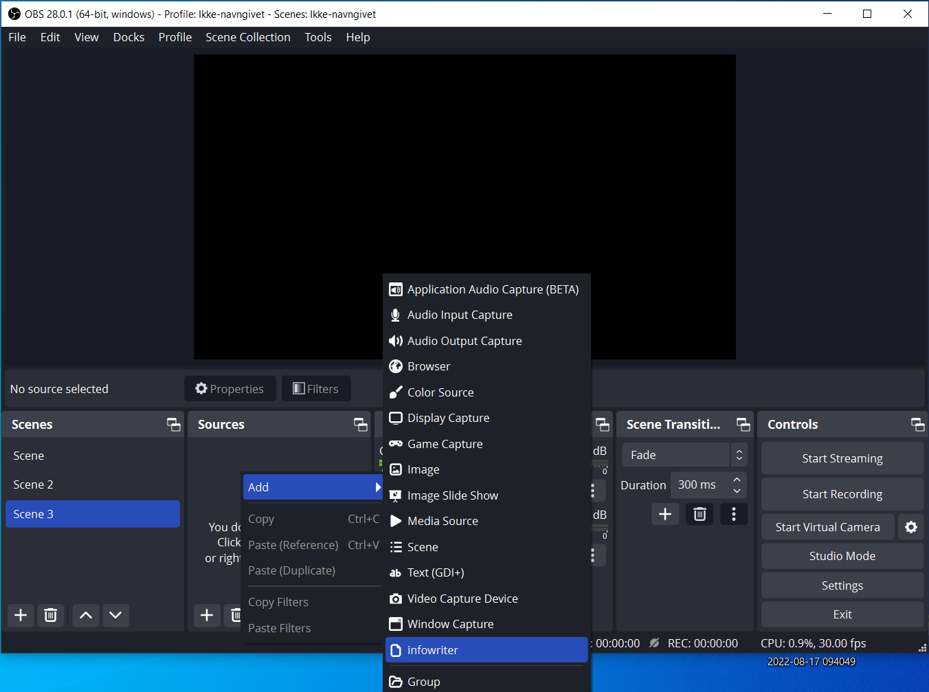Select Group from the Add submenu
Screen dimensions: 929x692
(486, 682)
